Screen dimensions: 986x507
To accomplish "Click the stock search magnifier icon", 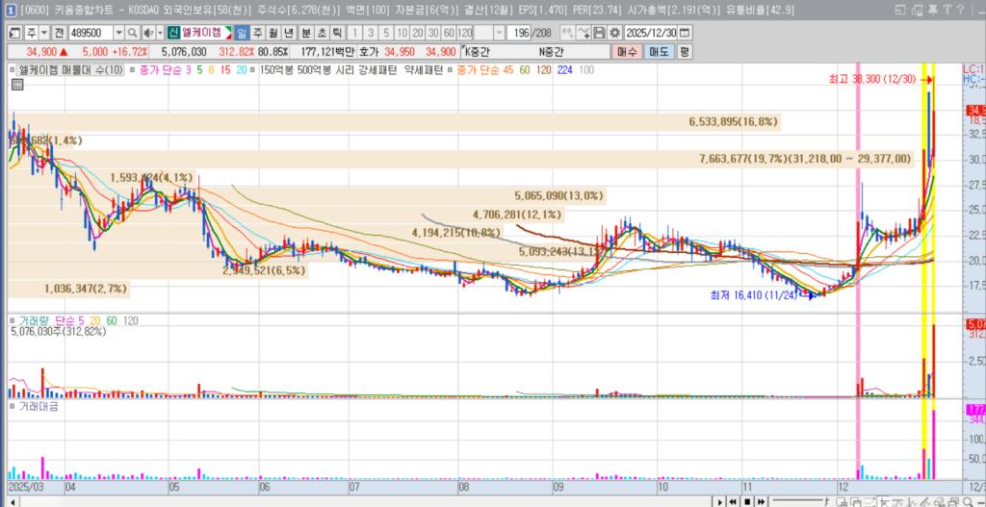I will [132, 33].
